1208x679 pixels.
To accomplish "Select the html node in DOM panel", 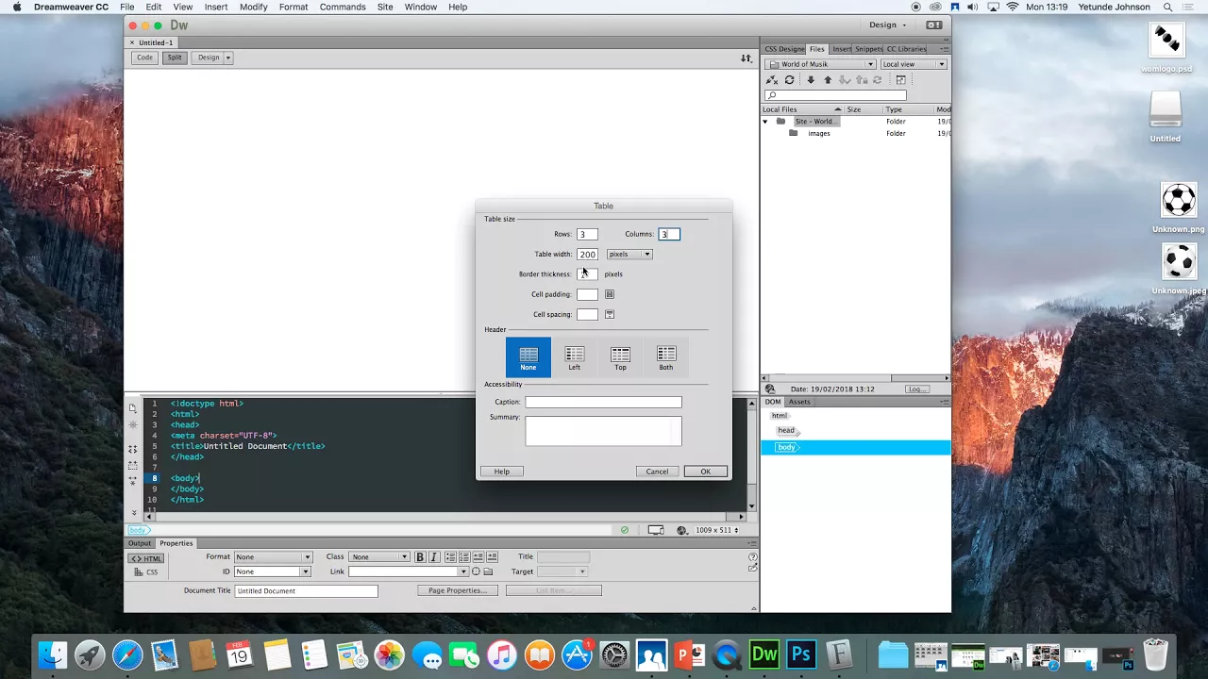I will tap(780, 416).
